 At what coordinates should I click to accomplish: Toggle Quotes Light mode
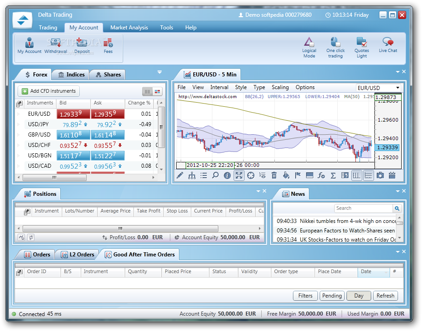[362, 47]
